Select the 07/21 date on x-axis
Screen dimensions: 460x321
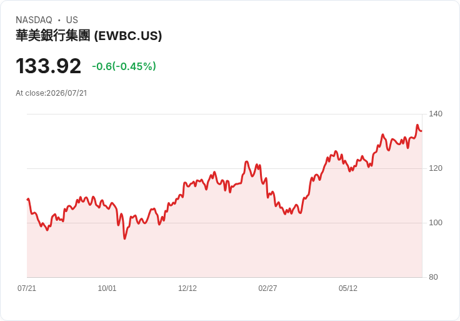click(27, 288)
